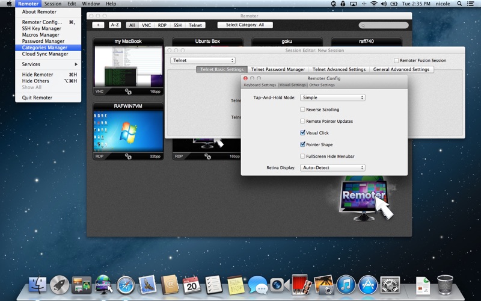Image resolution: width=481 pixels, height=301 pixels.
Task: Click volume speaker icon in menu bar
Action: 384,4
